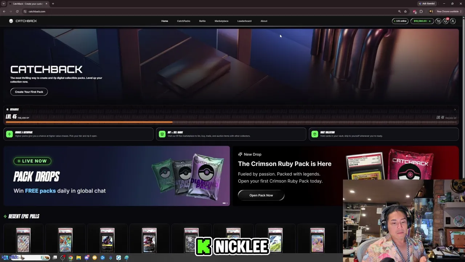Click the Recent Epic Pulls heading
The height and width of the screenshot is (262, 465).
pyautogui.click(x=24, y=217)
